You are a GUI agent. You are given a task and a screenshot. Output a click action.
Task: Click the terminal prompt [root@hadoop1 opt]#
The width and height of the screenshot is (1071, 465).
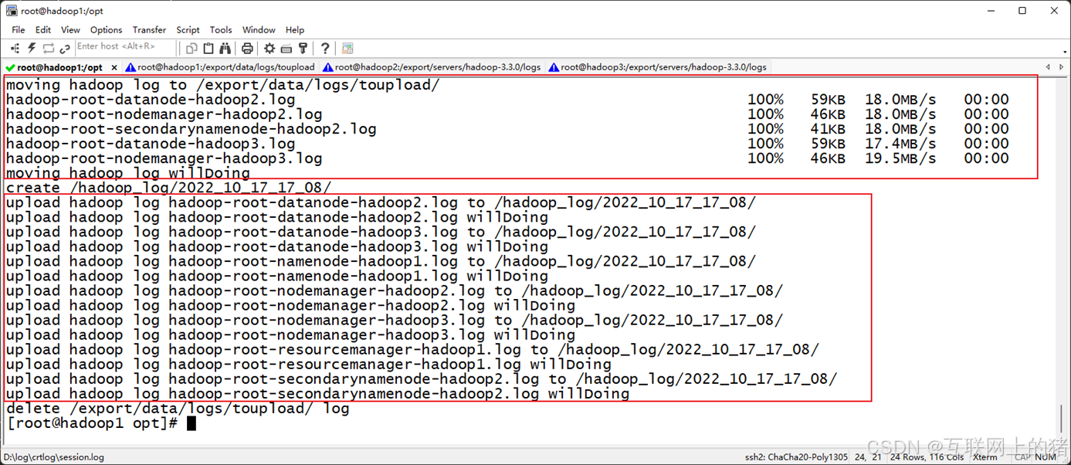(x=92, y=423)
